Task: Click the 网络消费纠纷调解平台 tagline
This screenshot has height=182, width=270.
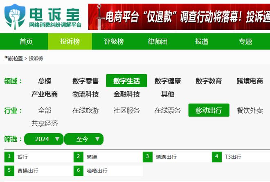Action: 55,25
